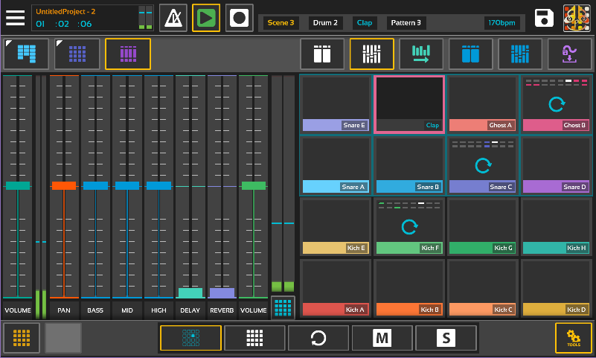Click the orange PAN slider handle

(x=64, y=185)
